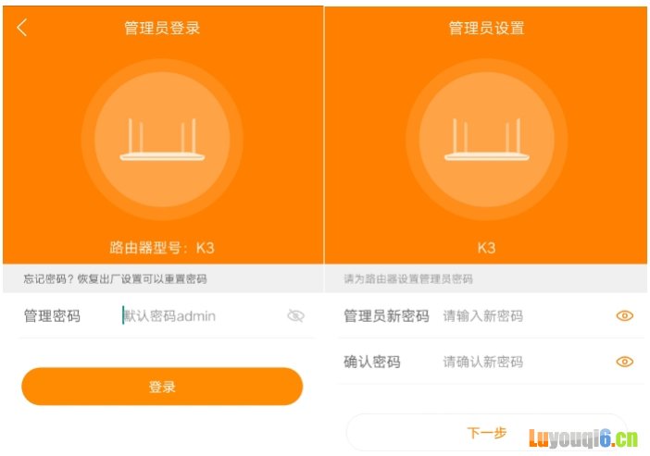Tap the router icon on 管理员设置 screen
The height and width of the screenshot is (456, 650).
click(487, 140)
